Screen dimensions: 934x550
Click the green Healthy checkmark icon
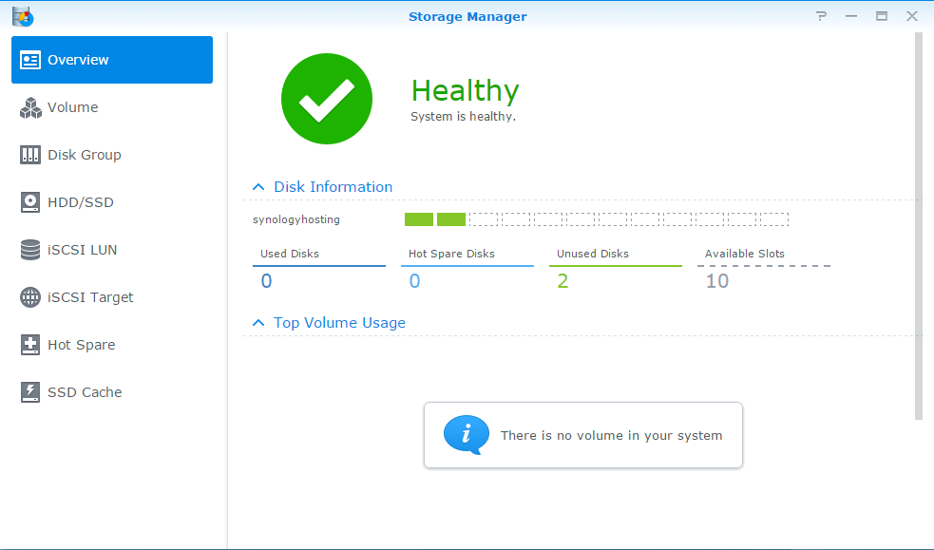(327, 99)
